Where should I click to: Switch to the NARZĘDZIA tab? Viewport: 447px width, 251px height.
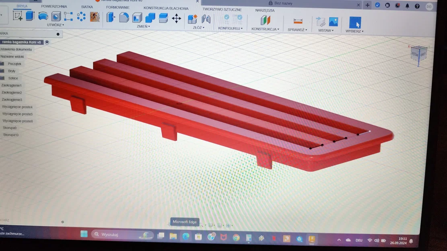tap(265, 10)
